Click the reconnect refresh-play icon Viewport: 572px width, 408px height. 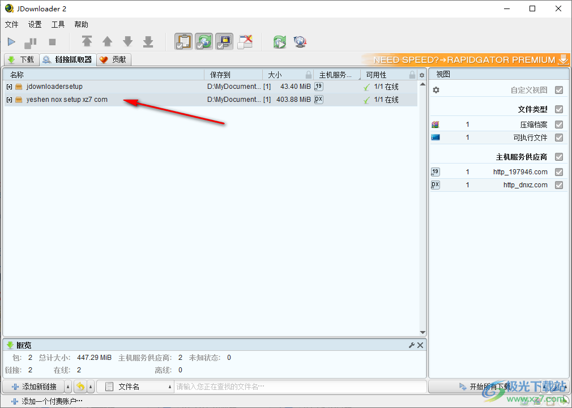coord(280,42)
